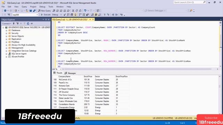223x125 pixels.
Task: Click the Activity Monitor icon in Object Explorer
Action: [x=32, y=24]
